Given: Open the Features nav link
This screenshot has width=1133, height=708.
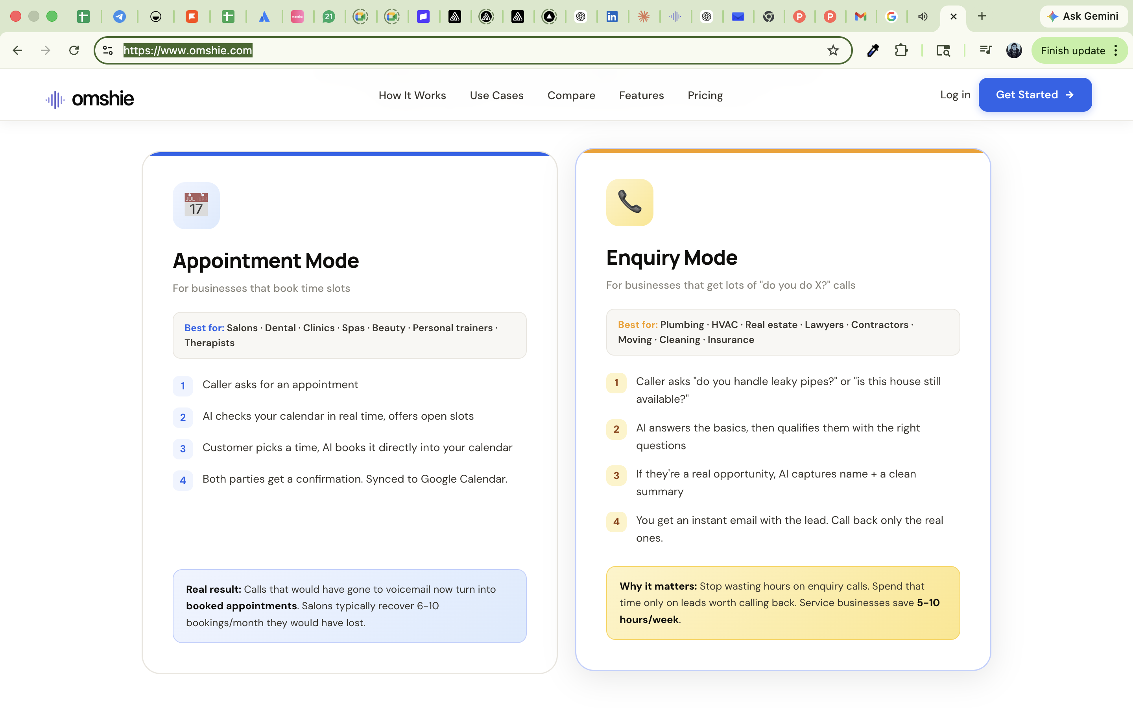Looking at the screenshot, I should 641,96.
